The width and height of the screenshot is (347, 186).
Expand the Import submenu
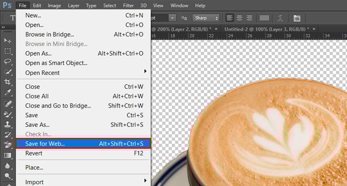(x=83, y=182)
